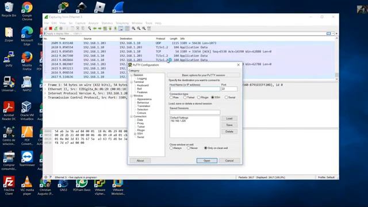Screen dimensions: 368x207
Task: Expand the Ethernet II packet detail row
Action: (45, 89)
